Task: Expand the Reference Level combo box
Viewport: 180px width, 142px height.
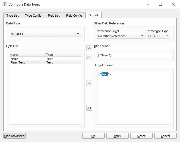Action: click(x=121, y=36)
